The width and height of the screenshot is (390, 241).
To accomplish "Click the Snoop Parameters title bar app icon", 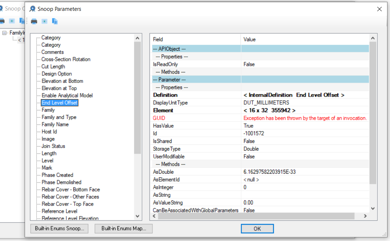I will [x=33, y=9].
